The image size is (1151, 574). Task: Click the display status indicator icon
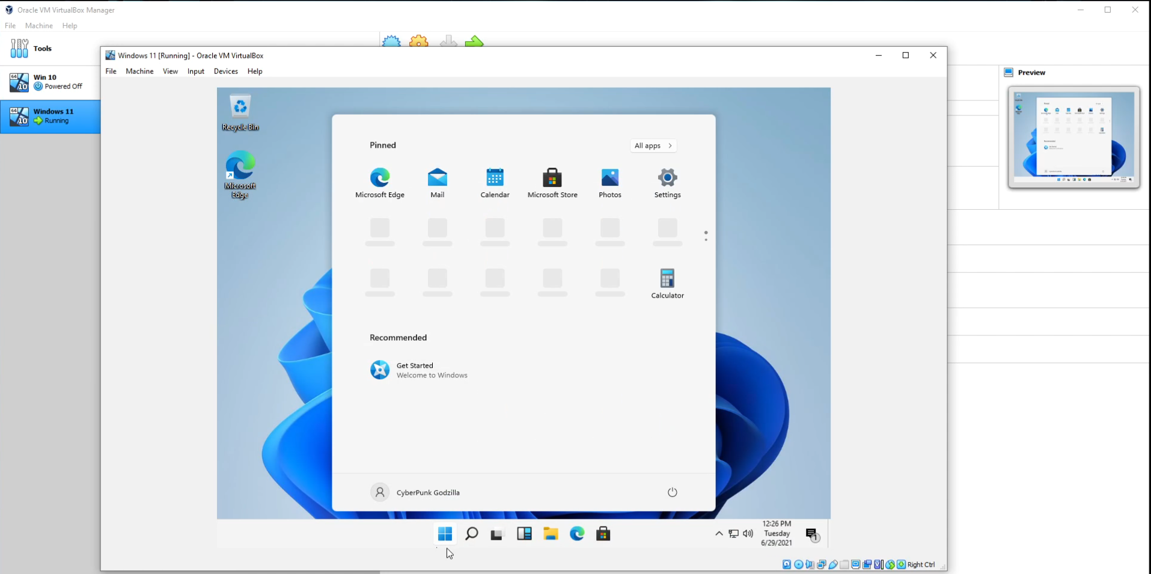pyautogui.click(x=856, y=564)
